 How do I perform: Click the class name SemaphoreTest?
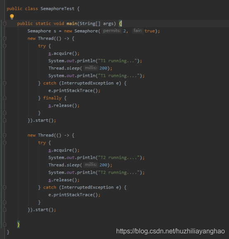[x=57, y=9]
